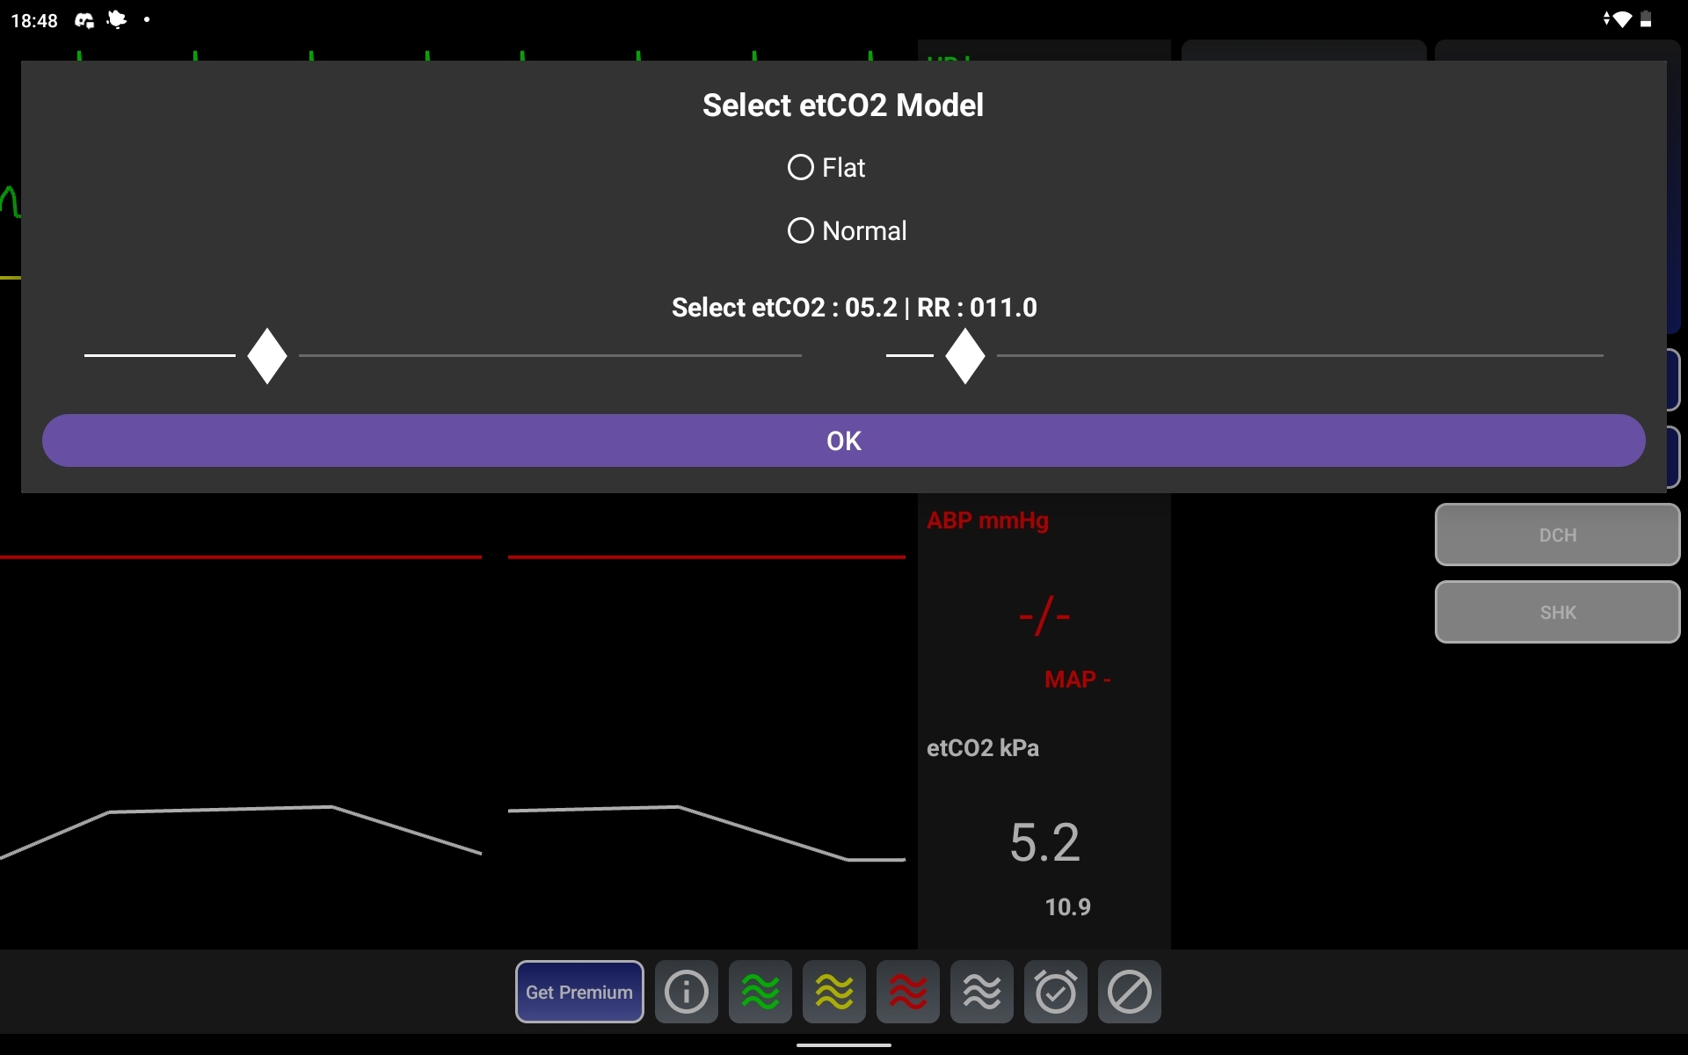Tap the MAP label readout
Viewport: 1688px width, 1055px height.
pos(1077,680)
